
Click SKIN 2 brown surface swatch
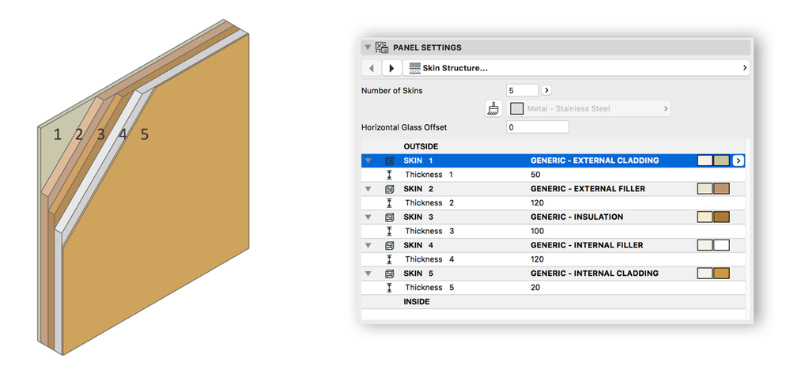point(721,189)
